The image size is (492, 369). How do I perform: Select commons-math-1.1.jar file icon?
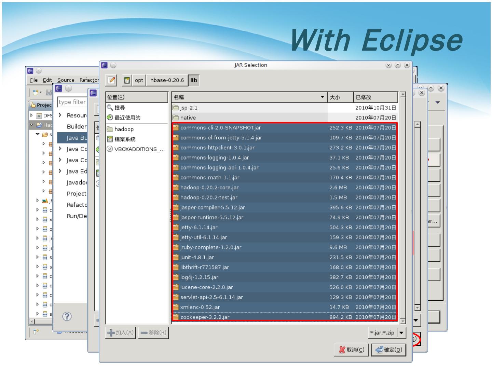click(176, 177)
